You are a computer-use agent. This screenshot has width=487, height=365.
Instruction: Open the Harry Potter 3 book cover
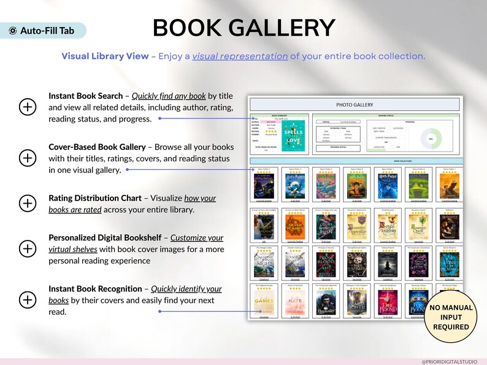326,186
